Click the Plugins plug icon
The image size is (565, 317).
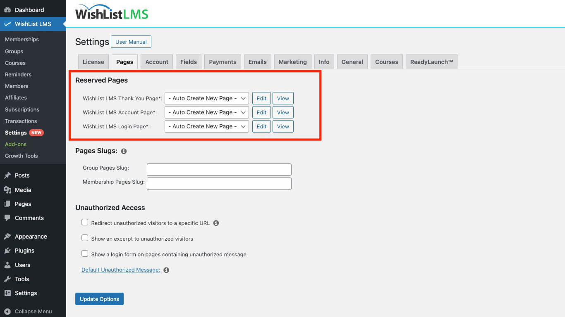(x=7, y=251)
